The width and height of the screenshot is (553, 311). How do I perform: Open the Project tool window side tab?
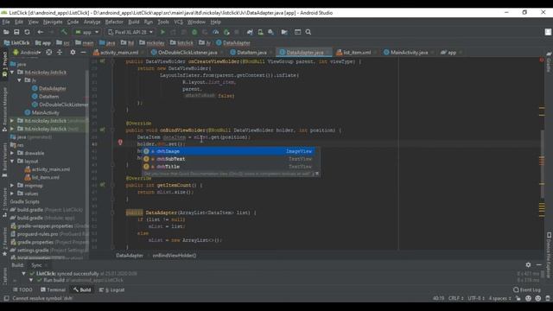[x=4, y=64]
